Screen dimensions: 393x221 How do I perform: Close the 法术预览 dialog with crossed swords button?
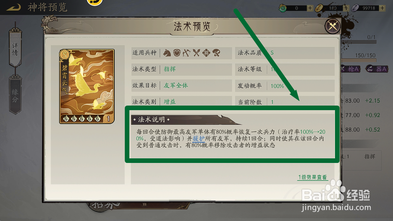click(x=333, y=26)
